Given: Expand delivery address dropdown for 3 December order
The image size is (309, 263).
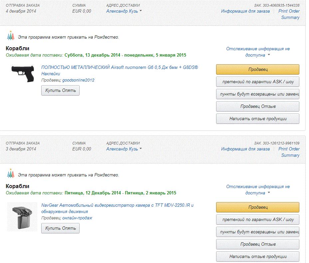Looking at the screenshot, I should tap(141, 149).
